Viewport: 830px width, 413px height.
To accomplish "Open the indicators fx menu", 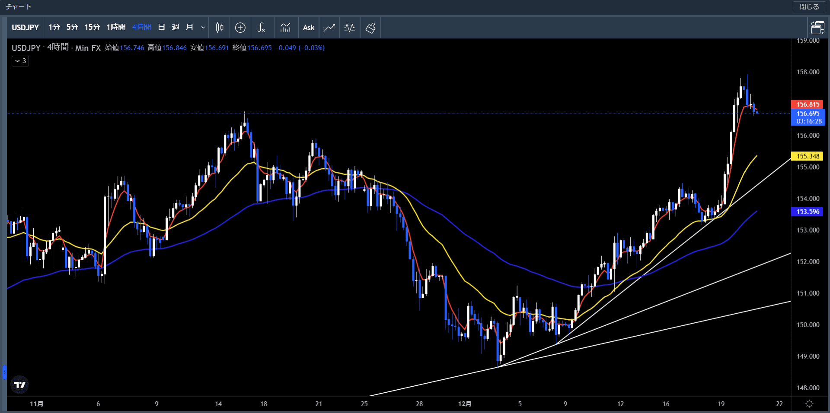I will pos(261,28).
